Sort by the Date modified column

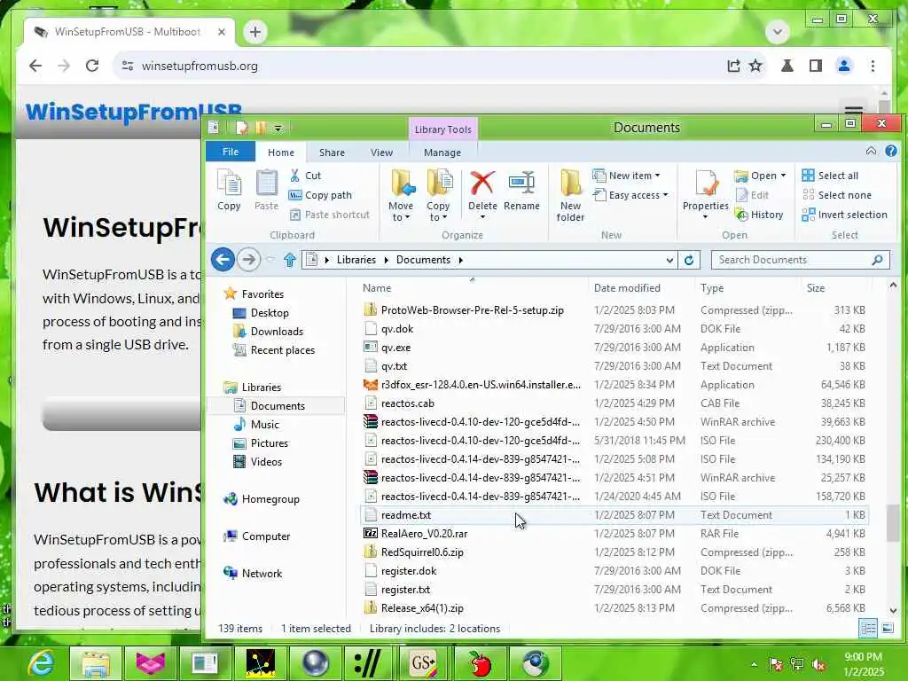tap(627, 288)
